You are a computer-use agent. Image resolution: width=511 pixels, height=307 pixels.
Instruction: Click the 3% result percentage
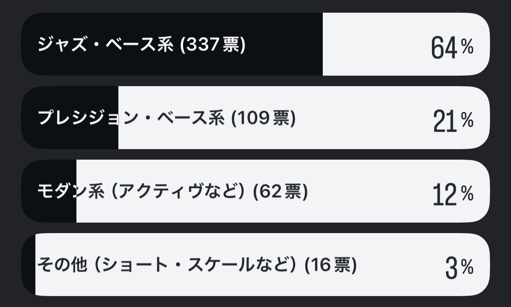pos(459,268)
